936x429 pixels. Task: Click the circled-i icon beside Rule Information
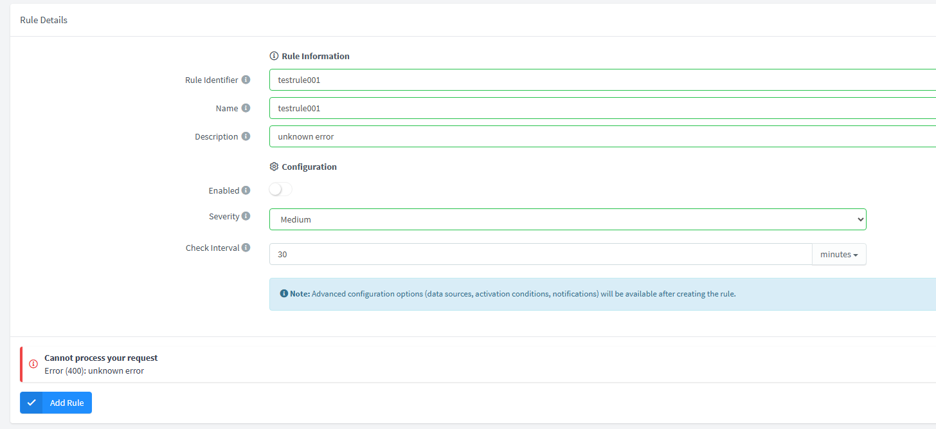pos(274,56)
